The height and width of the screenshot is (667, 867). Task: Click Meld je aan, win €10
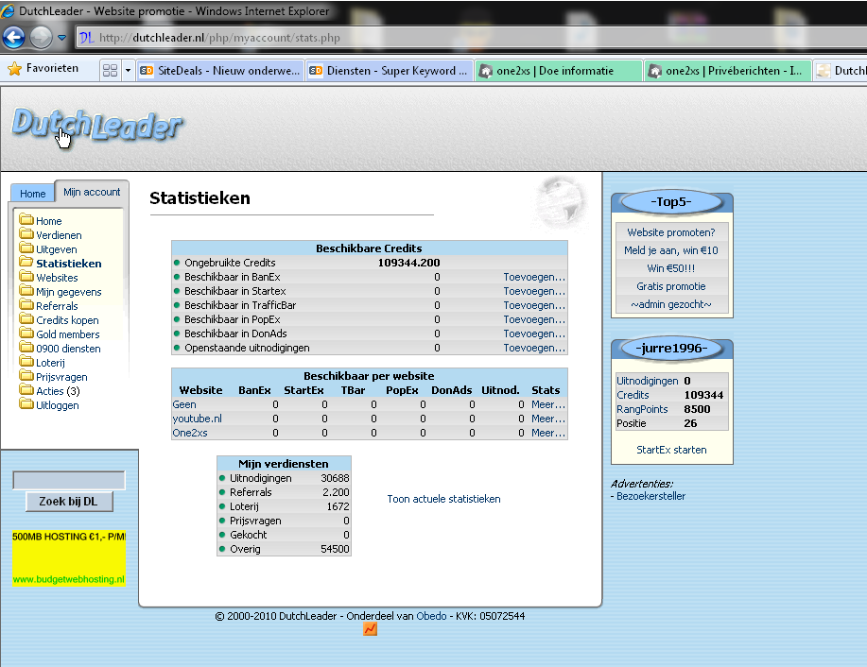click(x=670, y=250)
